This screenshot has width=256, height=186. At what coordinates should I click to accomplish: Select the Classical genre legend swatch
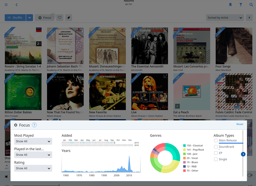[184, 145]
